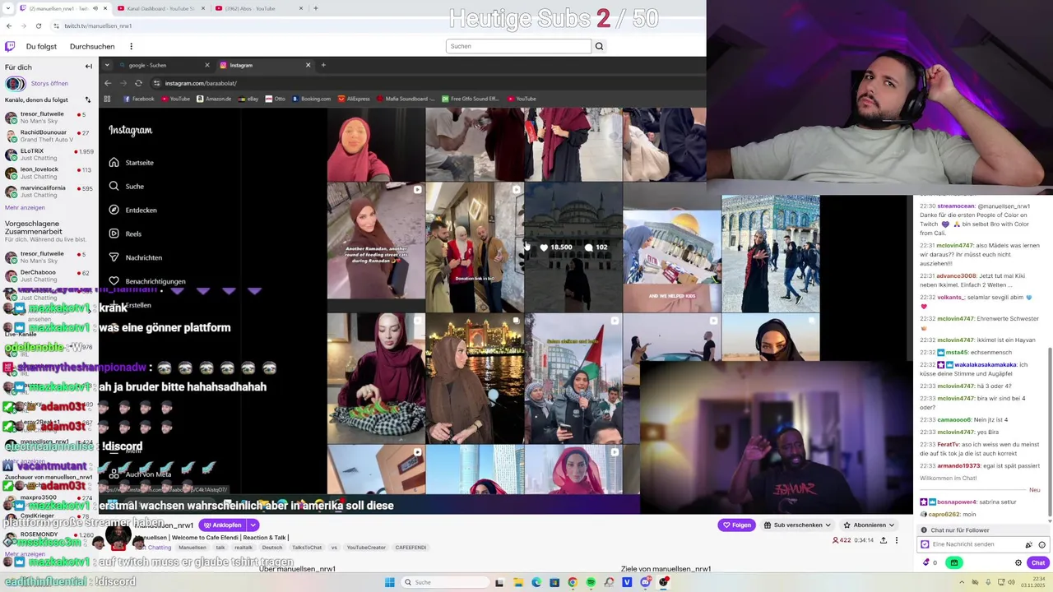
Task: Open the outer browser's tab list dropdown
Action: (9, 8)
